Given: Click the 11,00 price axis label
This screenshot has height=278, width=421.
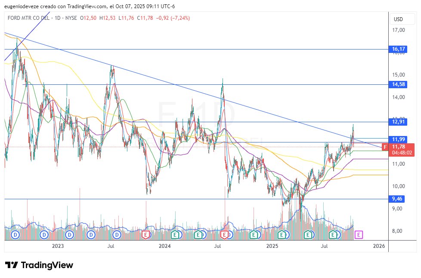Looking at the screenshot, I should (x=399, y=164).
